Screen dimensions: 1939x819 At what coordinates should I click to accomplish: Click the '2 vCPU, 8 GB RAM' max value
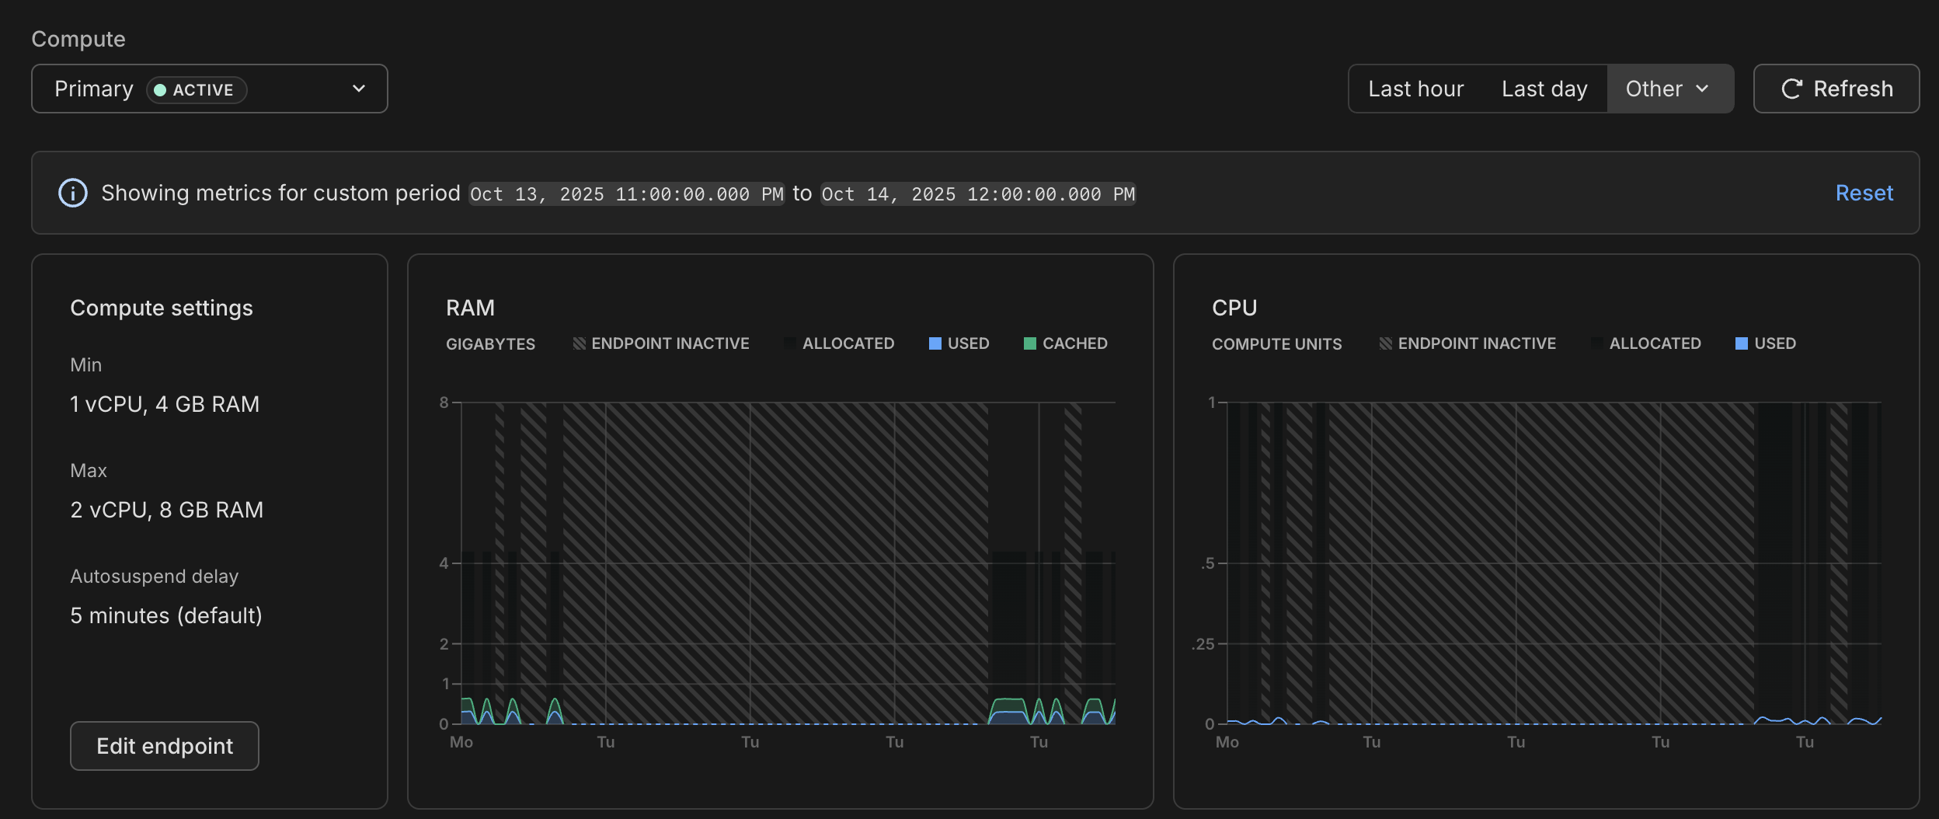[x=167, y=510]
